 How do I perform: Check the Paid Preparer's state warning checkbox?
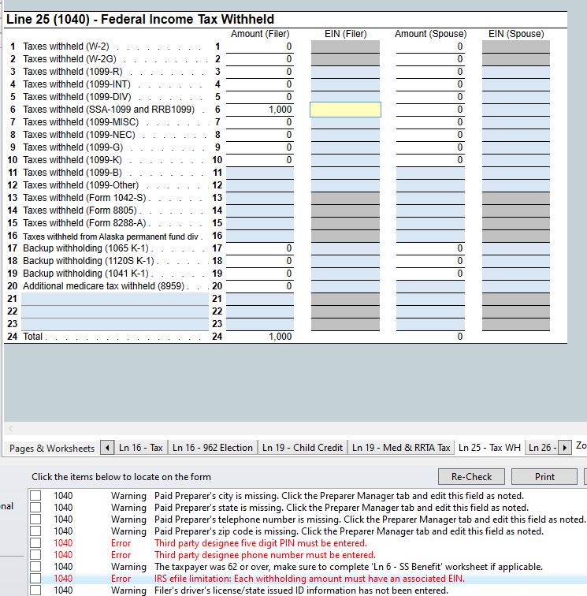[35, 508]
